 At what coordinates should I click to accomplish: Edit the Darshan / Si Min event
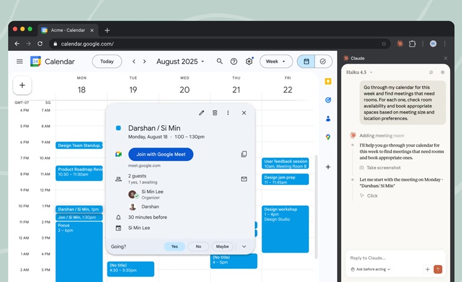202,113
